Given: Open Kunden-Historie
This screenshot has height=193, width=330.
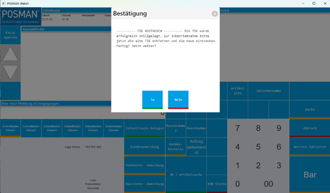Looking at the screenshot, I should tap(176, 147).
